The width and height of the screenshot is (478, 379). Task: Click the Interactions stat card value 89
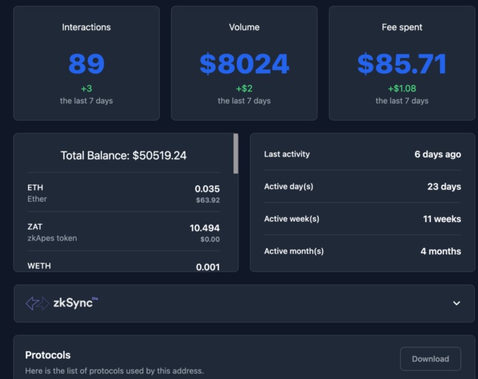86,64
